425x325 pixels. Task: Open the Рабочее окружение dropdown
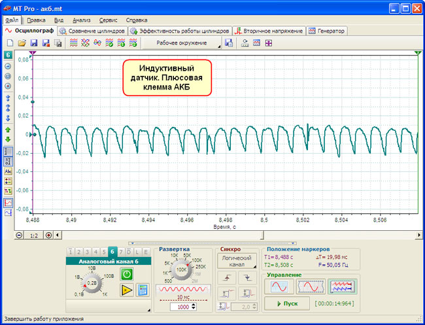182,43
